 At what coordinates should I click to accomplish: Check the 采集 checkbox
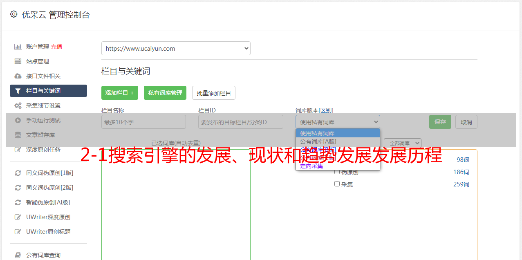coord(337,184)
